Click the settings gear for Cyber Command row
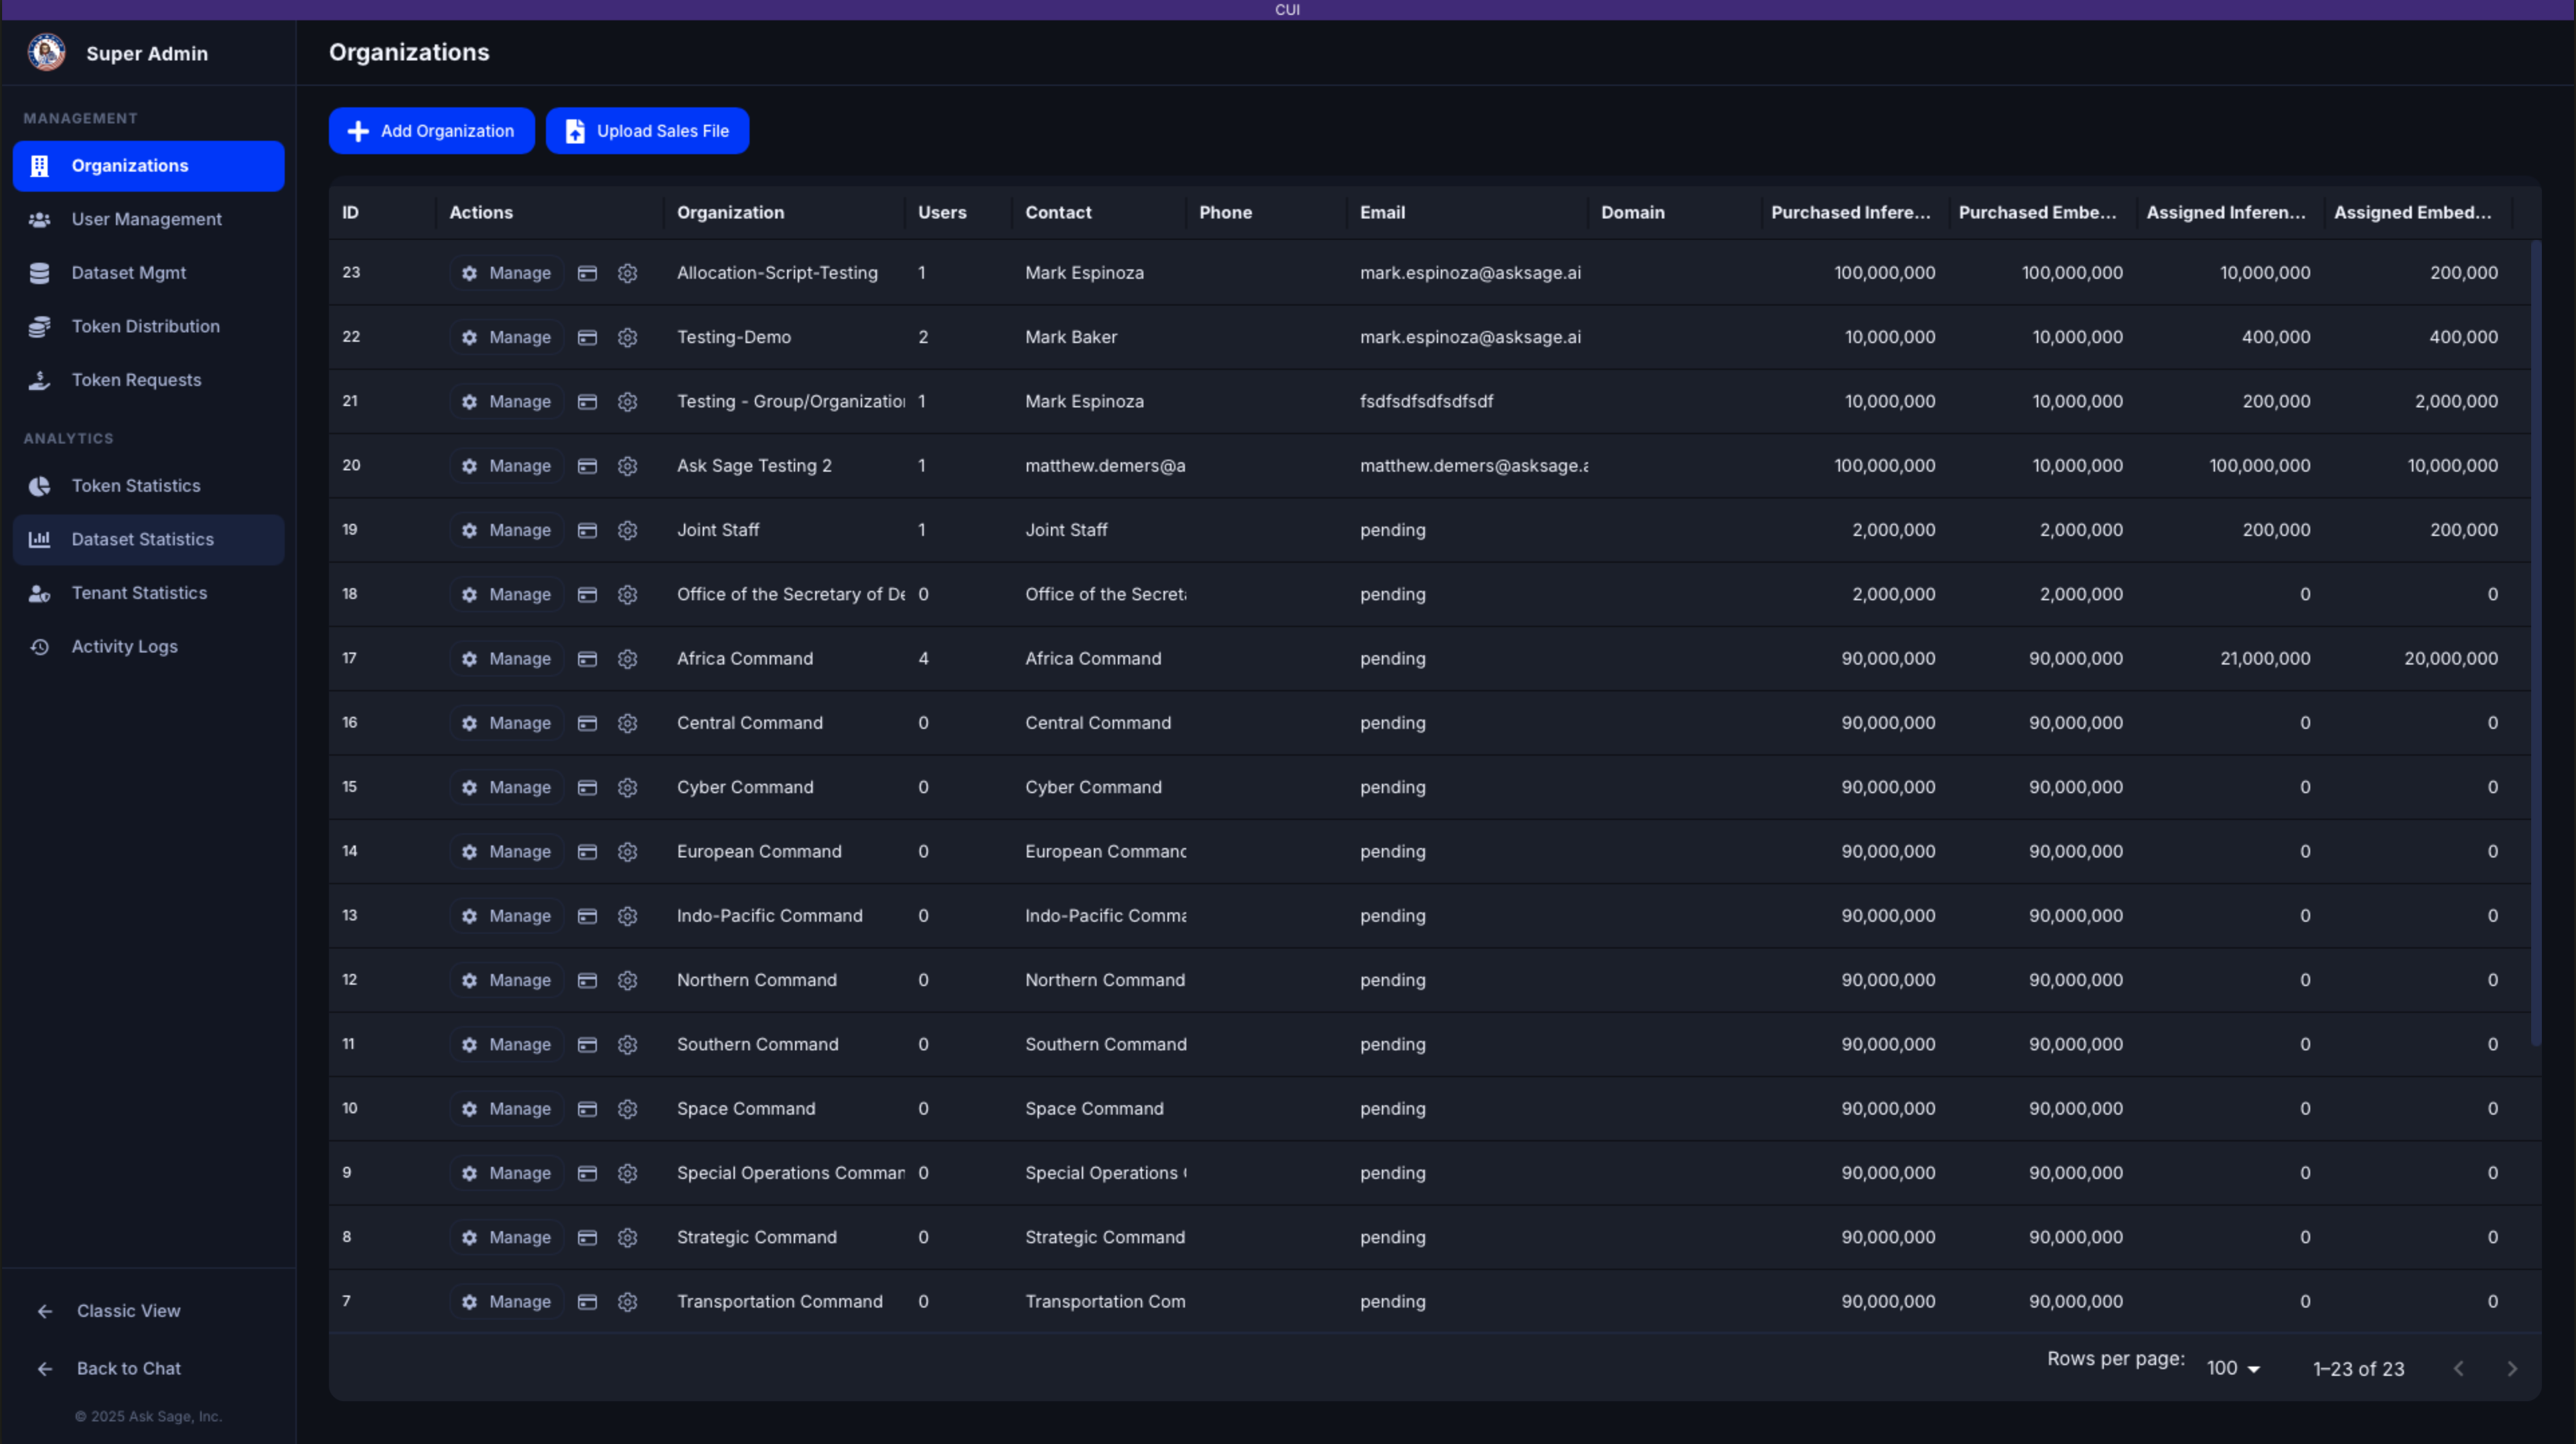This screenshot has width=2576, height=1444. 627,787
